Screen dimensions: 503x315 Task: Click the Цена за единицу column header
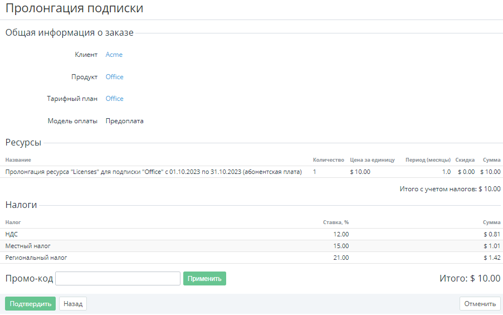372,160
